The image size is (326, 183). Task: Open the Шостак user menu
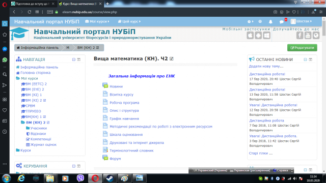coord(301,21)
